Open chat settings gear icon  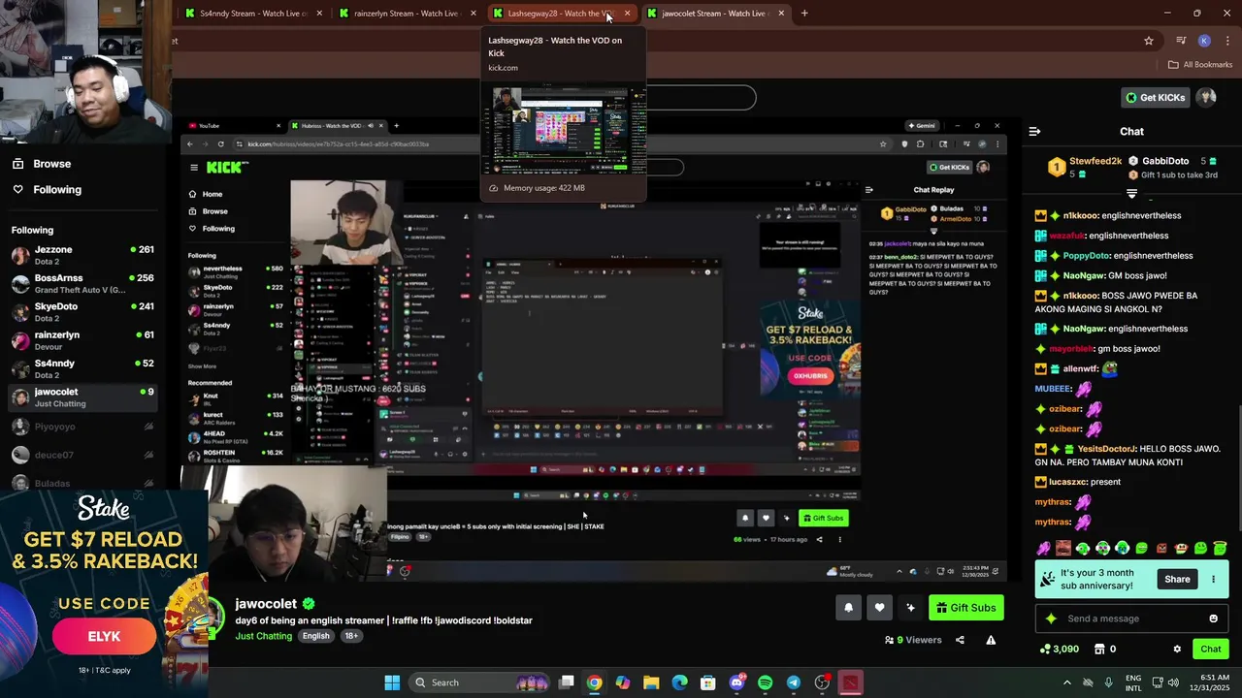pos(1177,649)
